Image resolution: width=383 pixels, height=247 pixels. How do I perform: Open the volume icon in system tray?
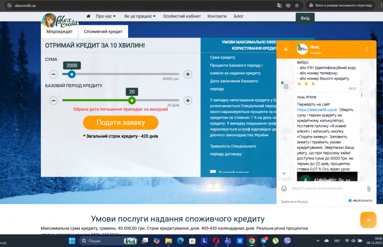pyautogui.click(x=353, y=241)
